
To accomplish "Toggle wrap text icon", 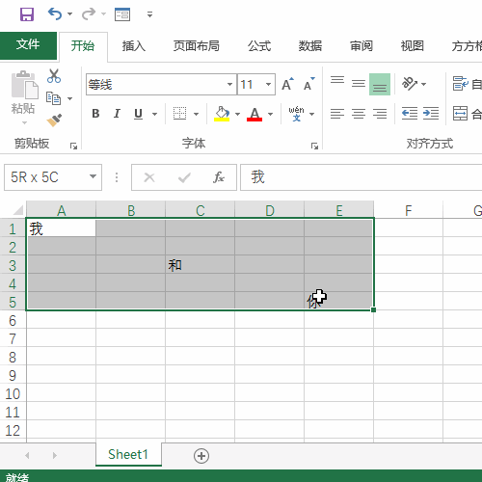I will tap(461, 84).
